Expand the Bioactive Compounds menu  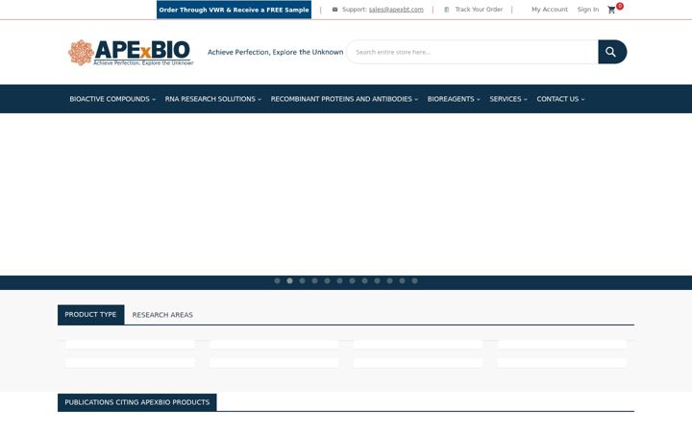click(x=112, y=99)
